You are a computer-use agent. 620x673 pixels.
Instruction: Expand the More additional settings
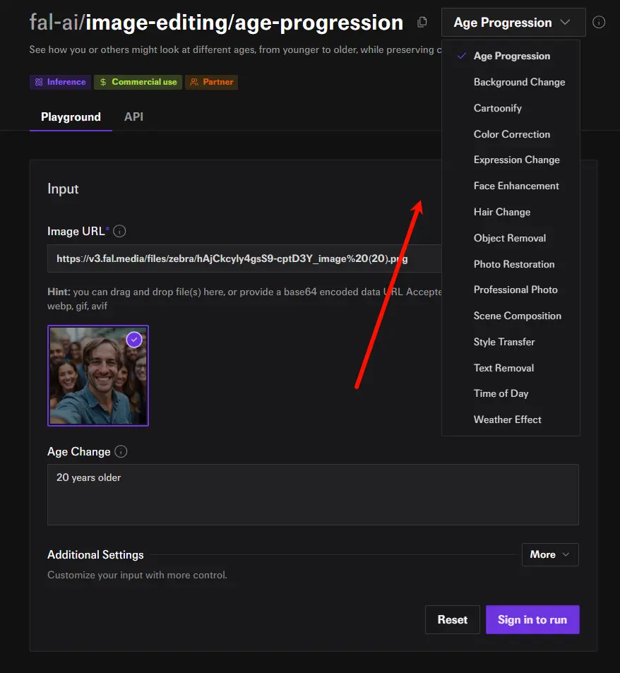coord(549,554)
